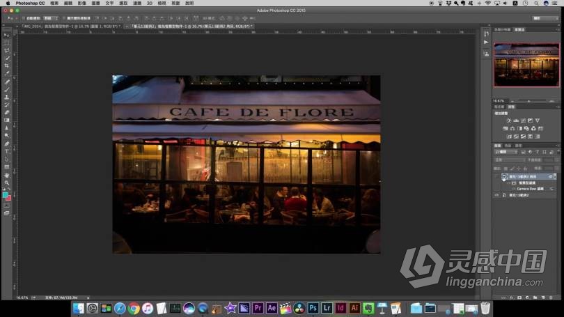Select the Dodge tool
This screenshot has width=564, height=317.
pos(6,136)
